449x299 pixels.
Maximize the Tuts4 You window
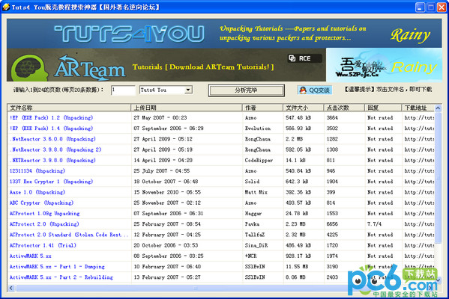pyautogui.click(x=431, y=7)
